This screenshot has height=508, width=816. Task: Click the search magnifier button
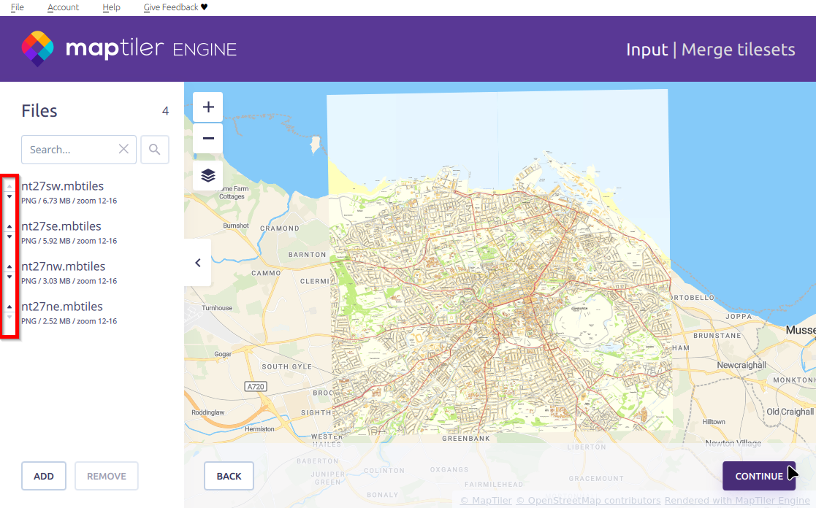(x=154, y=150)
